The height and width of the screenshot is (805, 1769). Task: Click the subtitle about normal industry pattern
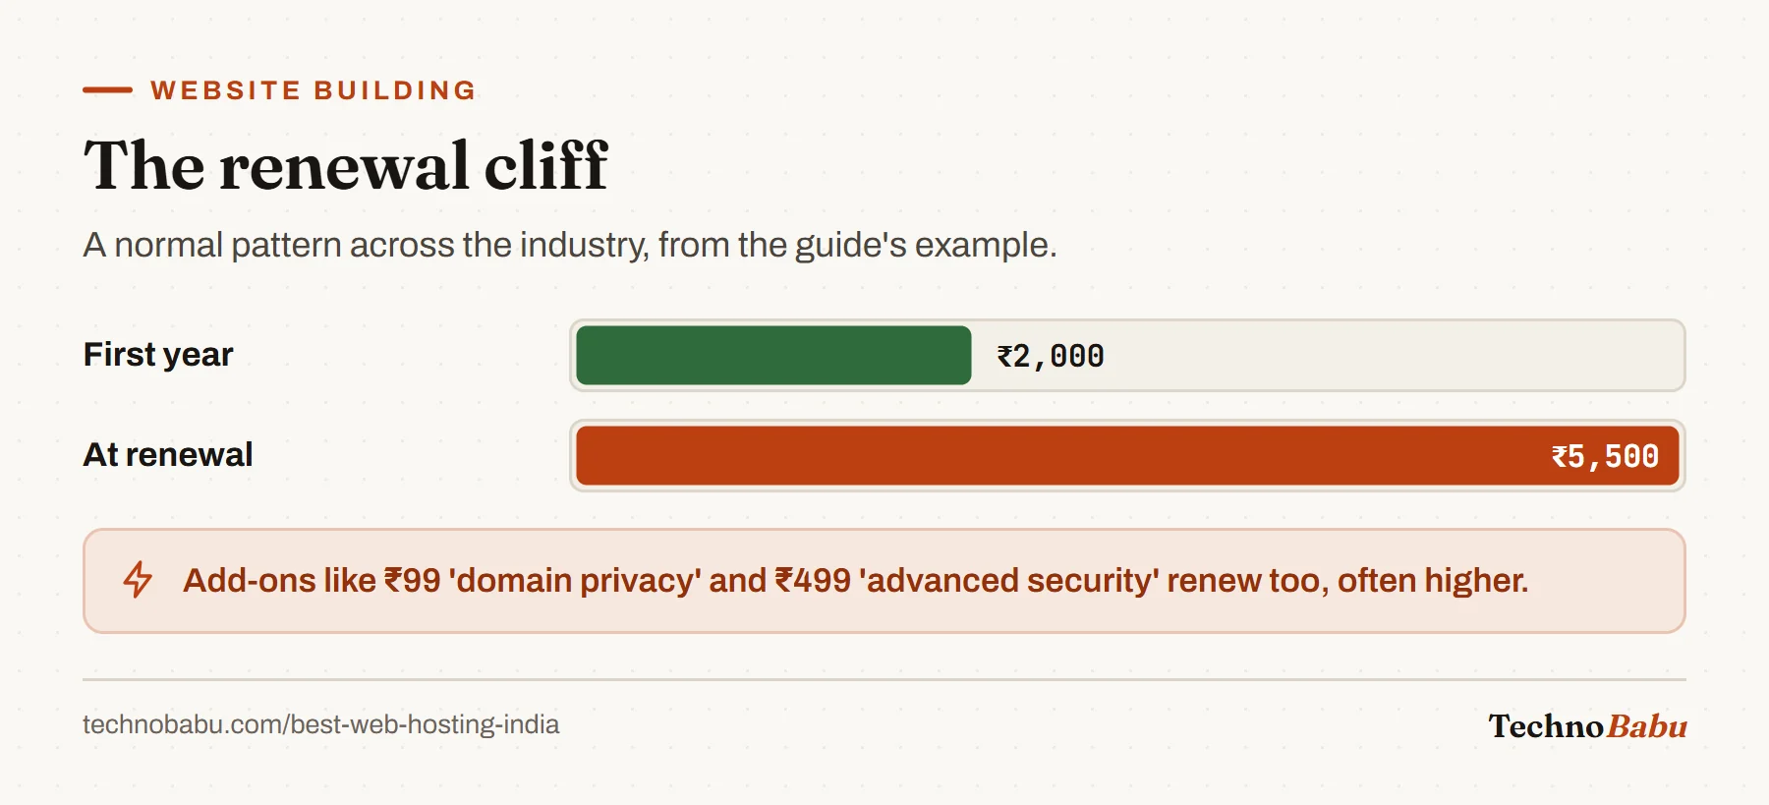click(x=570, y=245)
